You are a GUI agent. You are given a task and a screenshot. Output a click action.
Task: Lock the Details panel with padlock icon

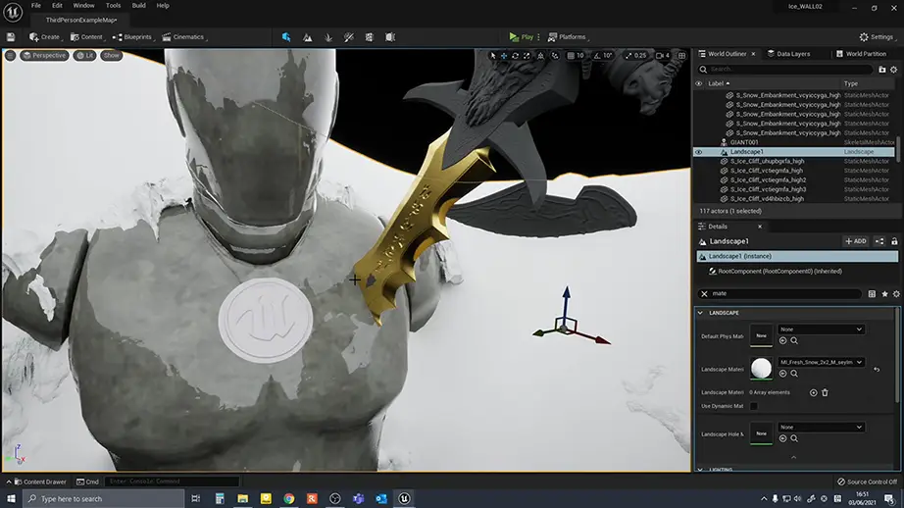click(x=895, y=241)
